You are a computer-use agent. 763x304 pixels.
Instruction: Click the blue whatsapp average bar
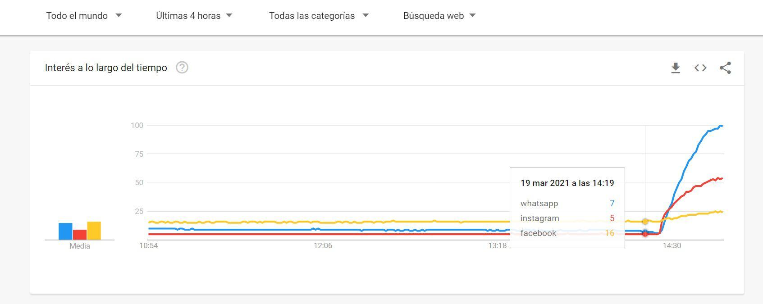(x=65, y=231)
